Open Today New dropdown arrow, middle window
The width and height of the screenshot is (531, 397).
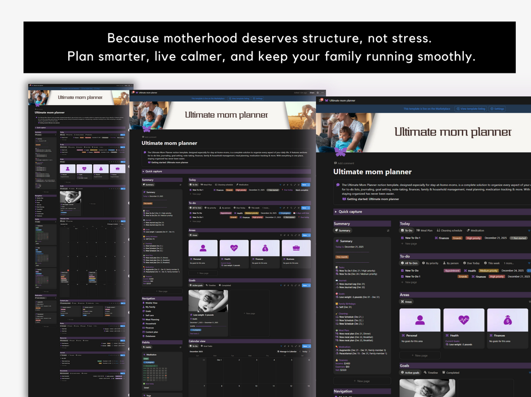pos(309,185)
